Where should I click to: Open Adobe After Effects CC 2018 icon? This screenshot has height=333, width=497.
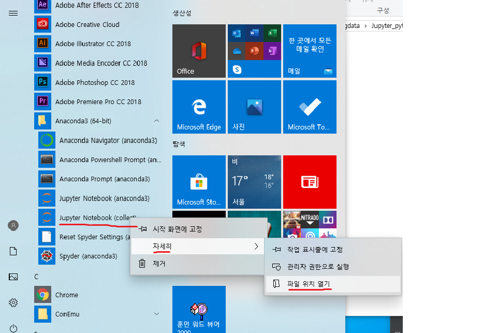coord(42,5)
